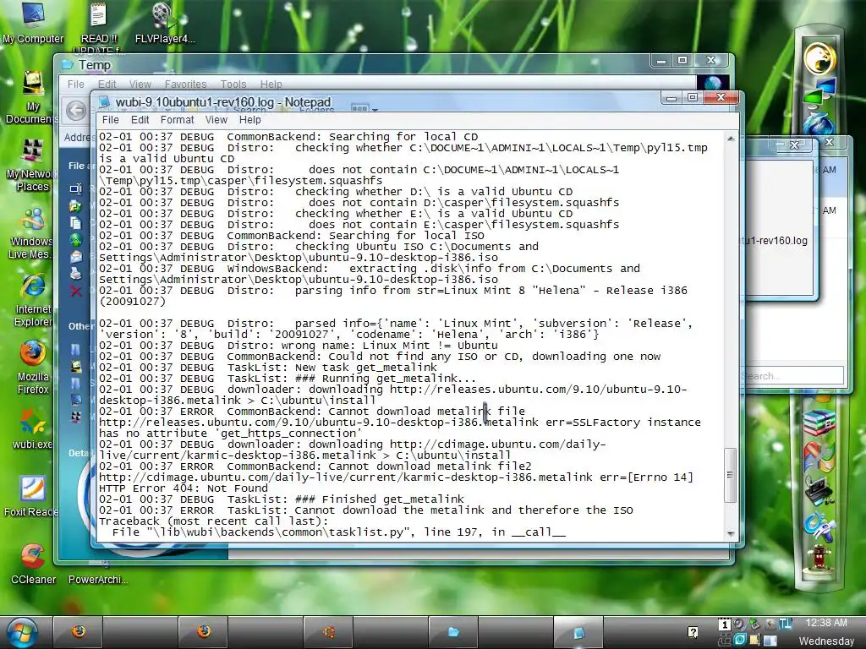Select the wubi.exe desktop icon
The width and height of the screenshot is (866, 649).
[x=33, y=429]
